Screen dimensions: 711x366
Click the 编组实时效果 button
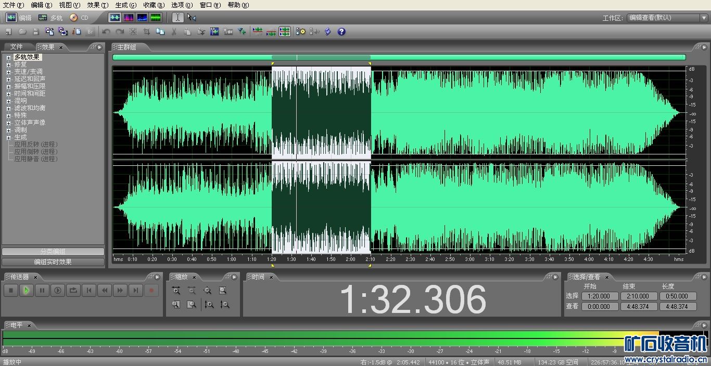pyautogui.click(x=53, y=262)
